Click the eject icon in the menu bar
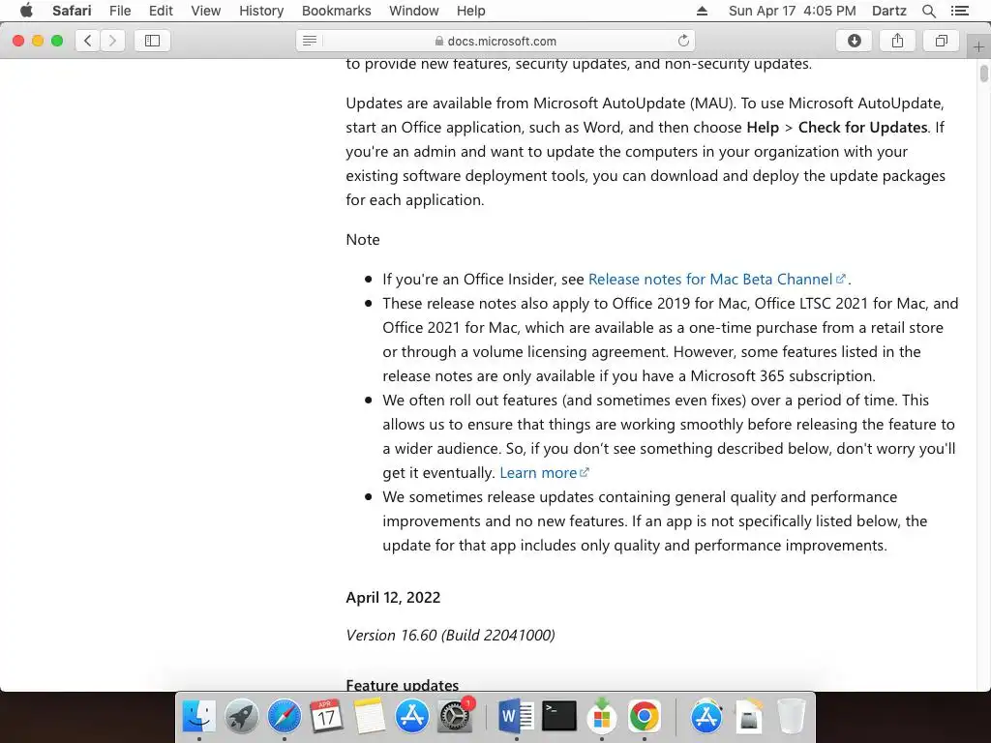Screen dimensions: 991x743 click(x=703, y=11)
